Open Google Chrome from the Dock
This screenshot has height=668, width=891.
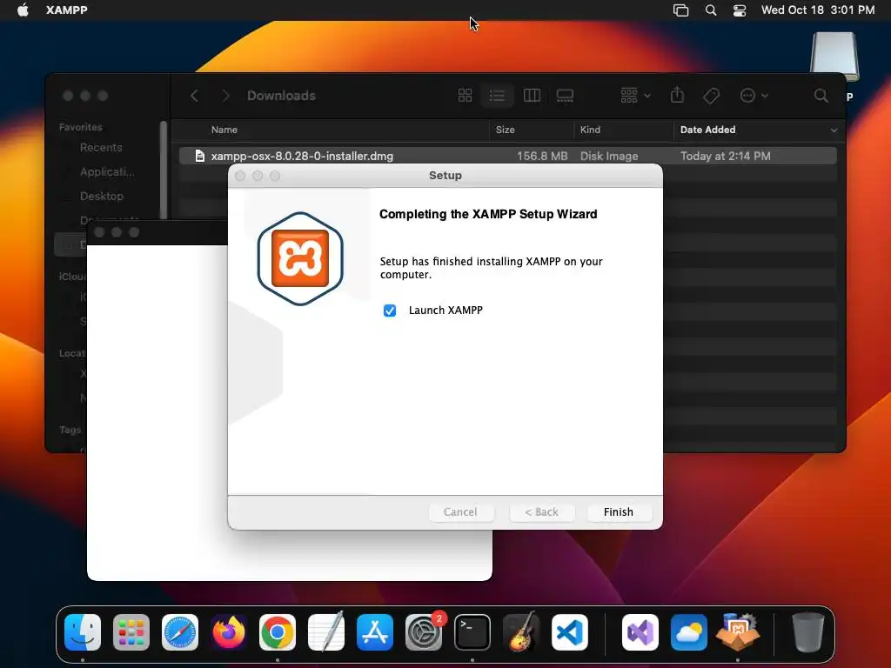click(278, 632)
